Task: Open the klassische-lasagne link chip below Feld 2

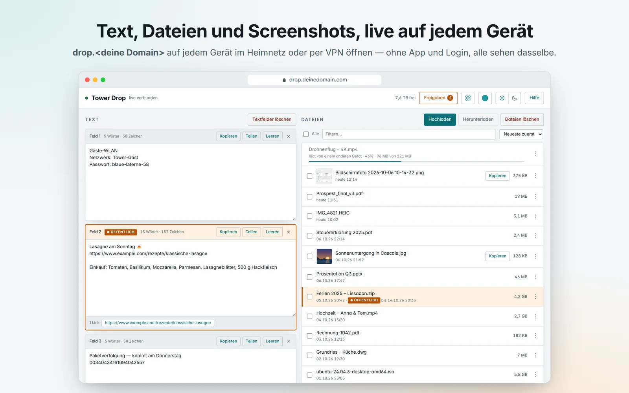Action: click(x=158, y=323)
